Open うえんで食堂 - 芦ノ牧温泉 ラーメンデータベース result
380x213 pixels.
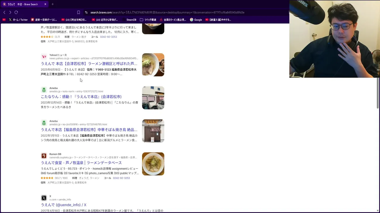pyautogui.click(x=81, y=163)
